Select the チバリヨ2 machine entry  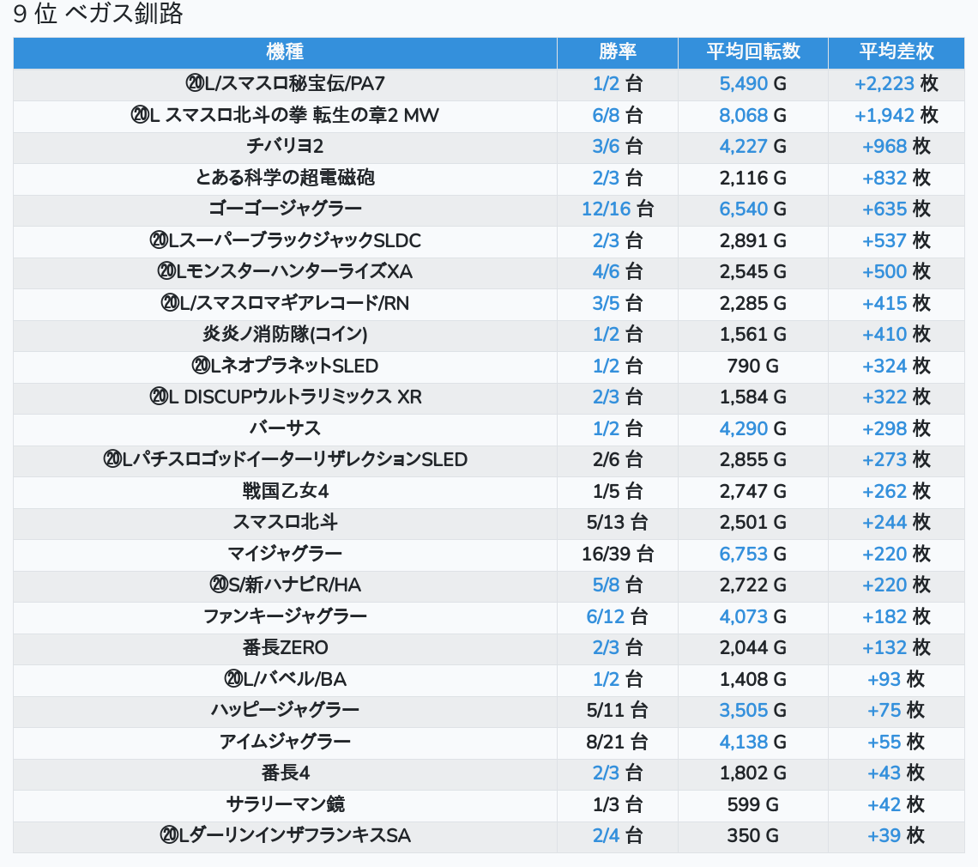[285, 146]
